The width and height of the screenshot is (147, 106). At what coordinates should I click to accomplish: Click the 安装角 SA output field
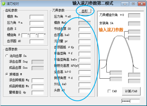click(134, 24)
